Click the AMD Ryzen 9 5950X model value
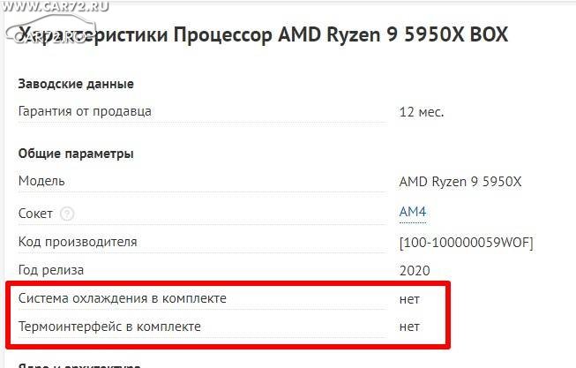Image resolution: width=576 pixels, height=368 pixels. pyautogui.click(x=460, y=182)
